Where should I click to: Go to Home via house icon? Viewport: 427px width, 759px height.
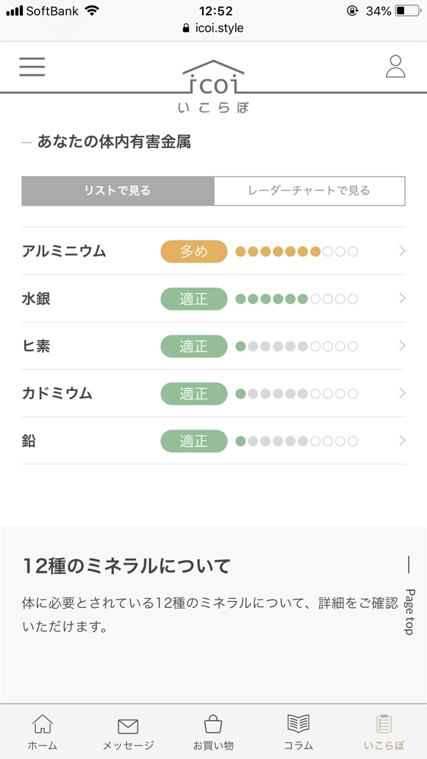(42, 725)
